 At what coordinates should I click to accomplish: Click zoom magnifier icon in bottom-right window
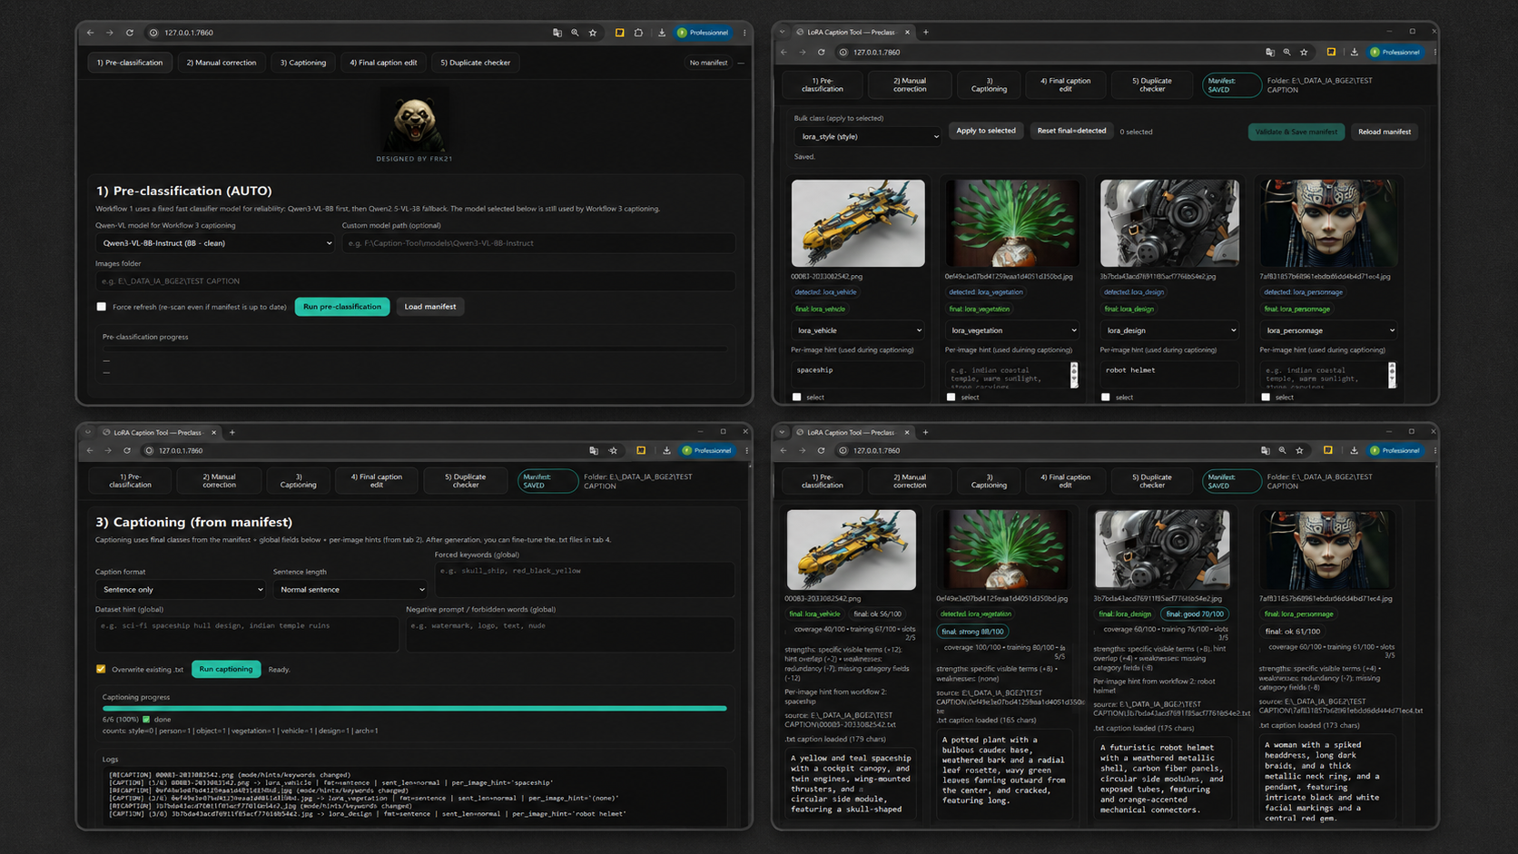pyautogui.click(x=1283, y=450)
